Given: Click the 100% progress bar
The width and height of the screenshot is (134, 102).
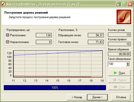Looking at the screenshot, I should coord(55,88).
